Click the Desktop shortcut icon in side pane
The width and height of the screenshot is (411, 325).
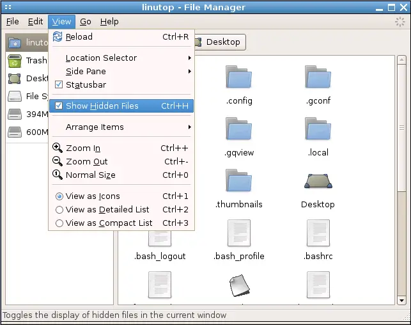(15, 79)
